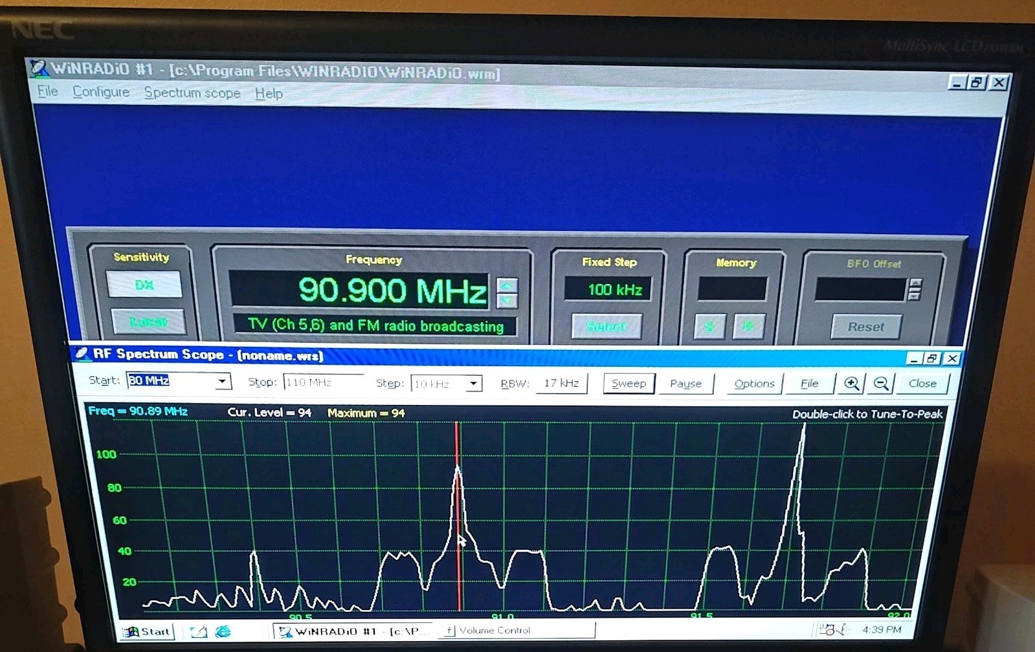Increase frequency with the up arrow
This screenshot has width=1035, height=652.
coord(507,285)
